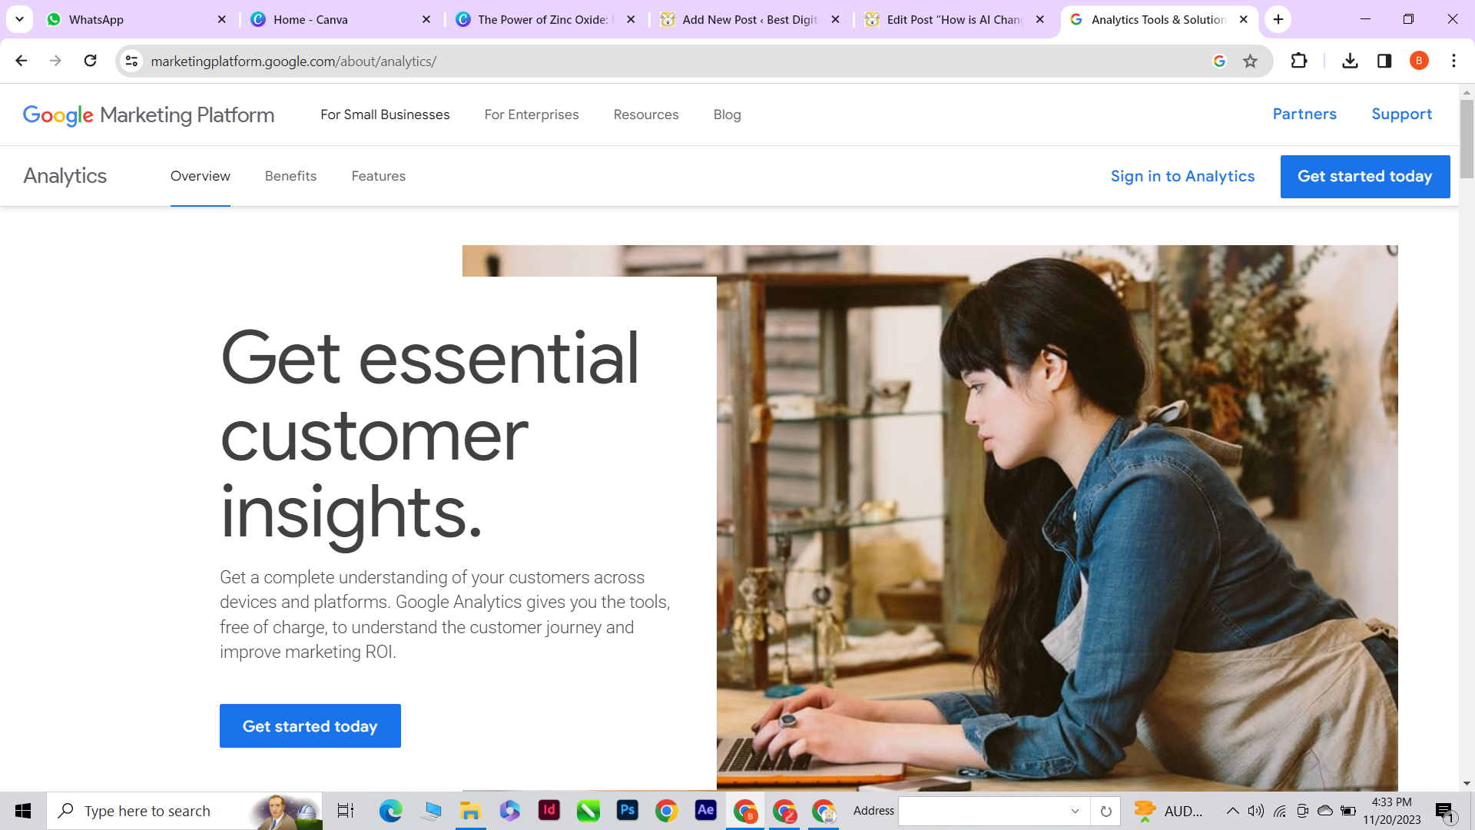This screenshot has width=1475, height=830.
Task: Bookmark this page with the star icon
Action: [x=1250, y=61]
